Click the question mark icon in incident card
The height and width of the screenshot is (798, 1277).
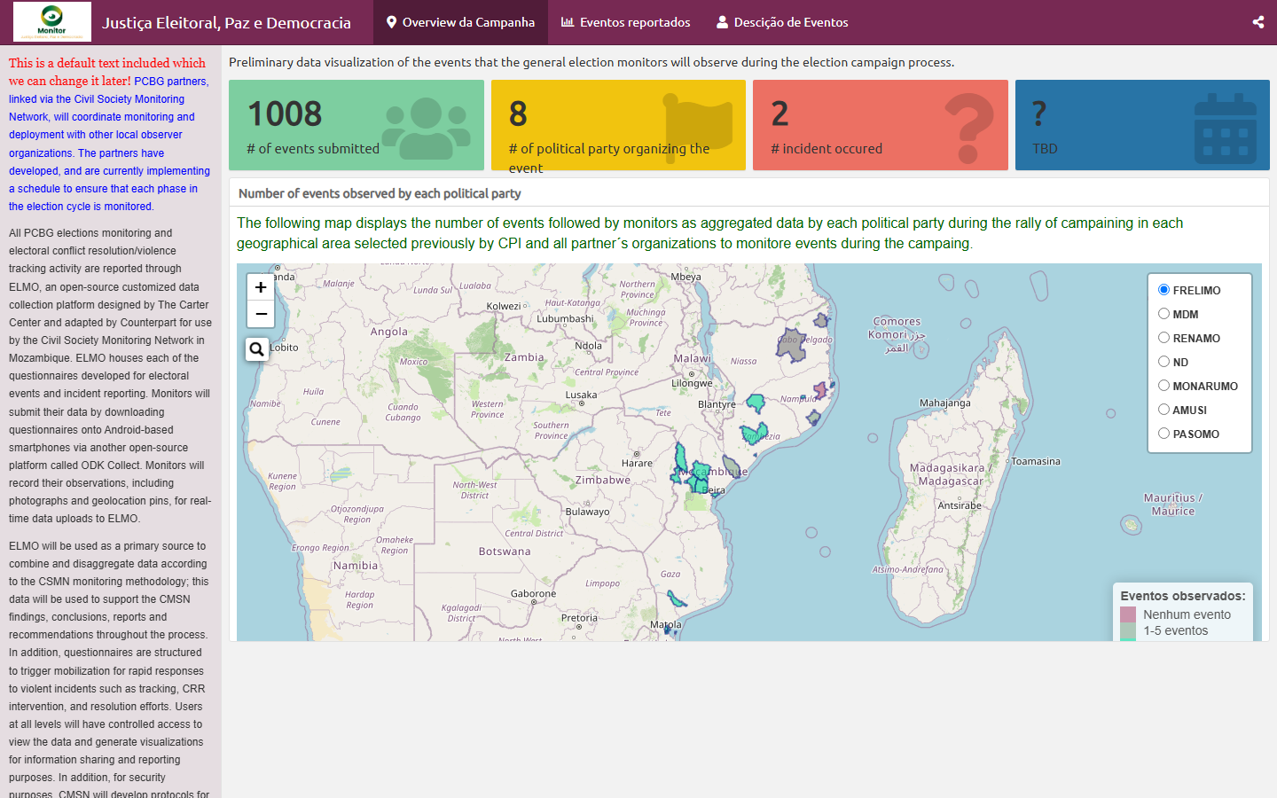968,129
